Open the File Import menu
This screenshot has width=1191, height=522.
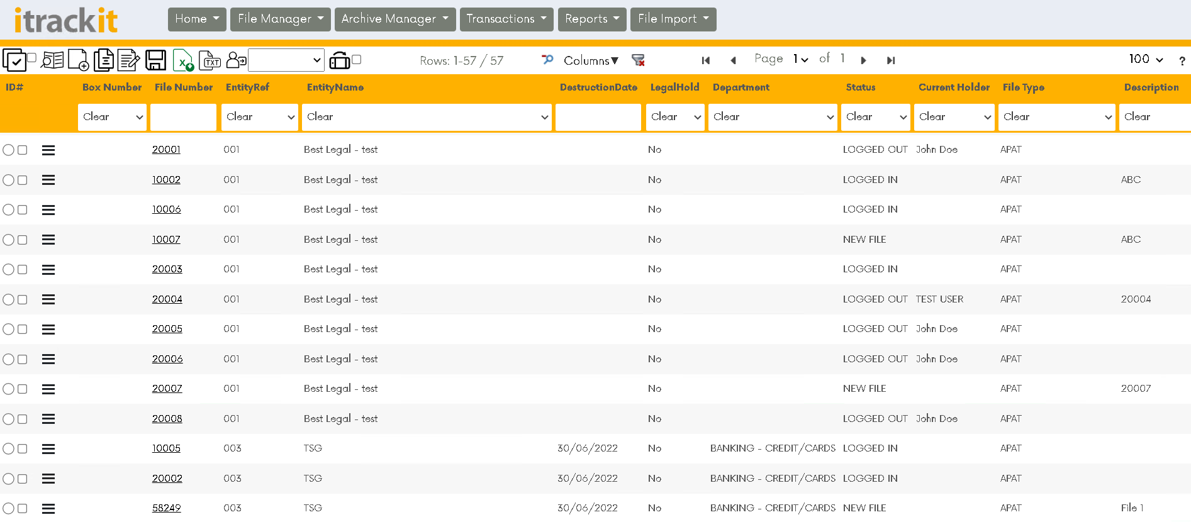point(673,19)
